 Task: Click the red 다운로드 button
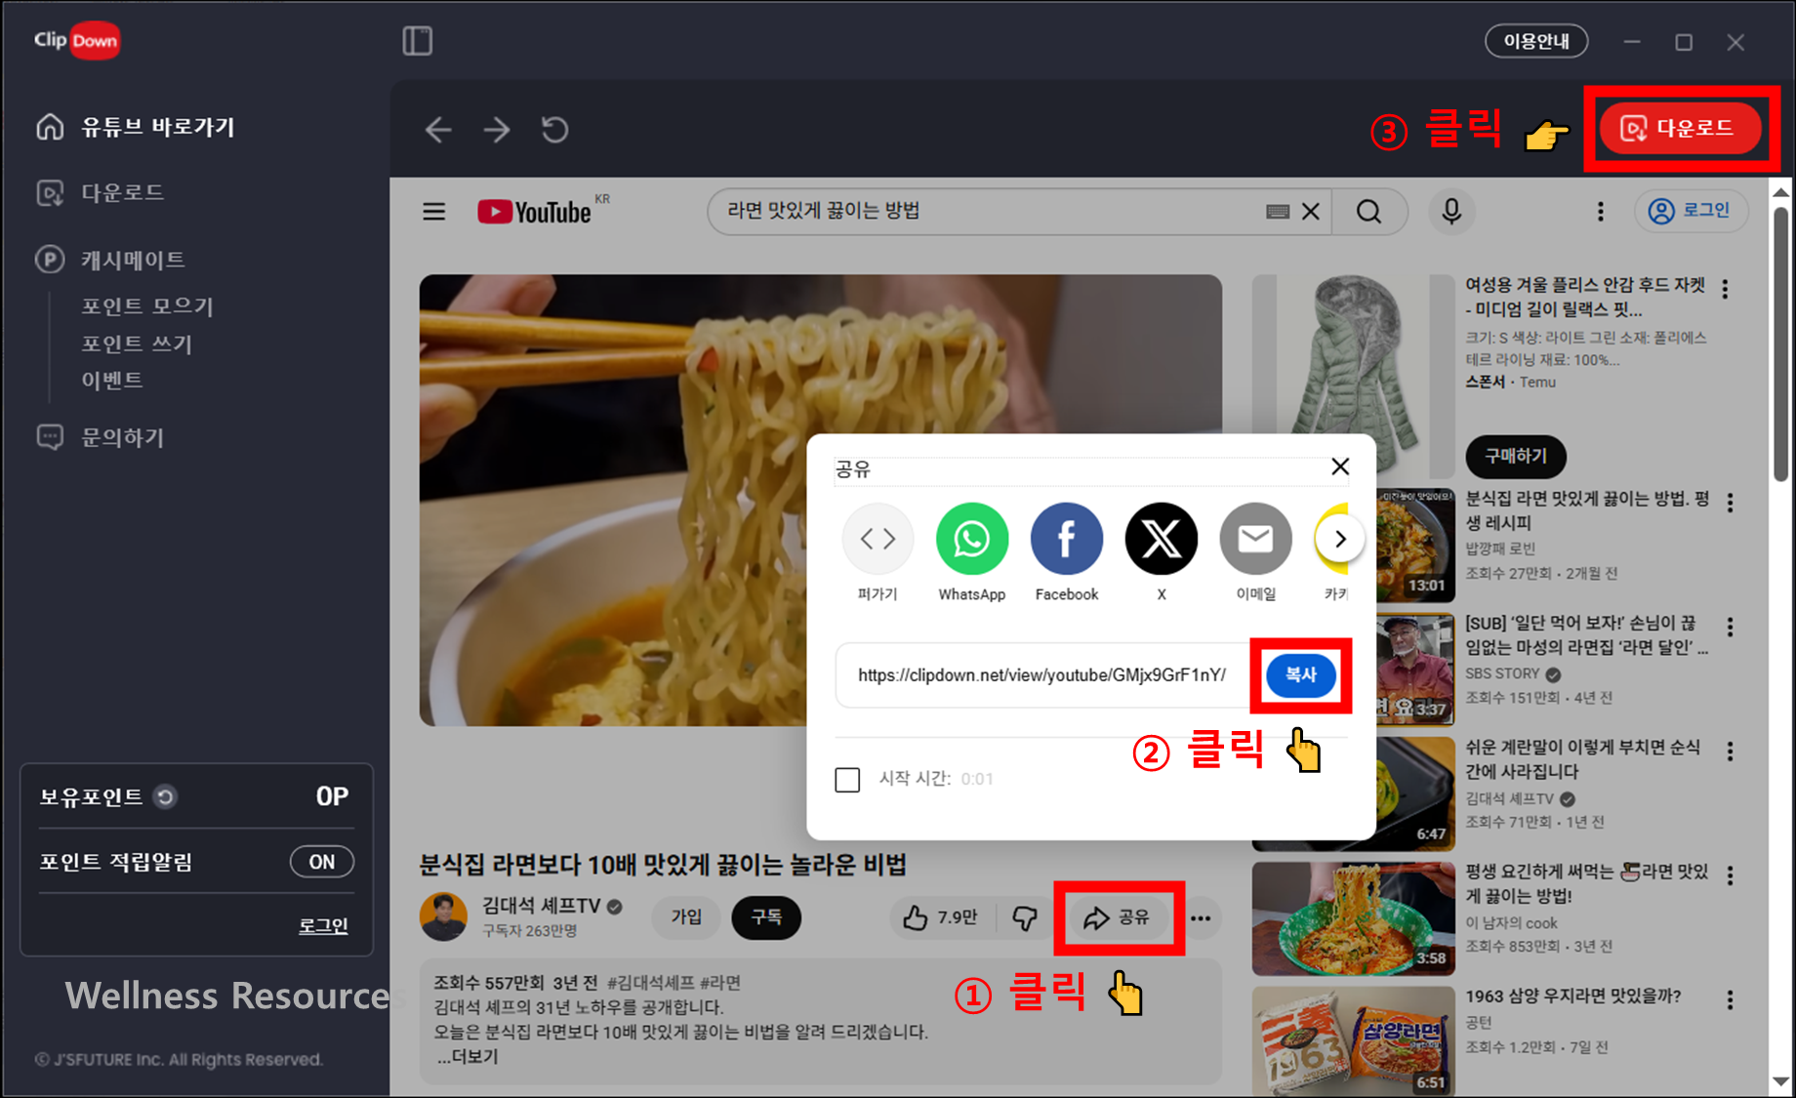click(1680, 128)
